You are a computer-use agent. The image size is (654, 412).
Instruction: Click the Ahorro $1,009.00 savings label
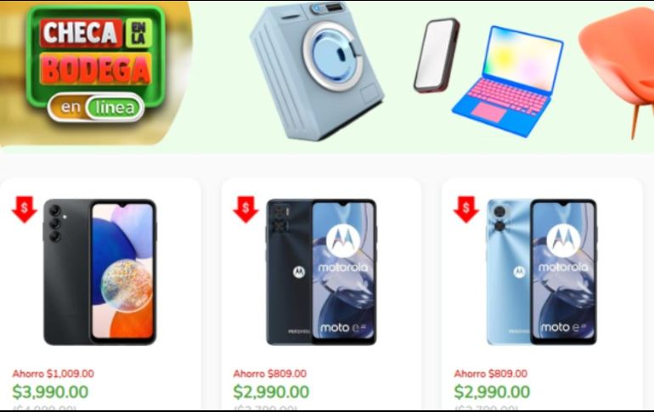(x=53, y=374)
